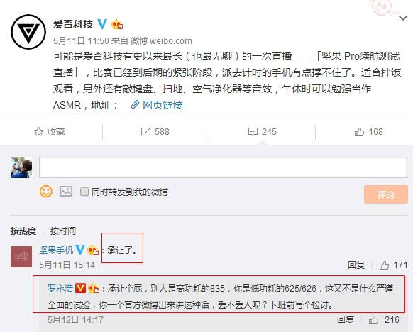Like the post with 168 thumbs-up
The width and height of the screenshot is (413, 332).
[359, 132]
